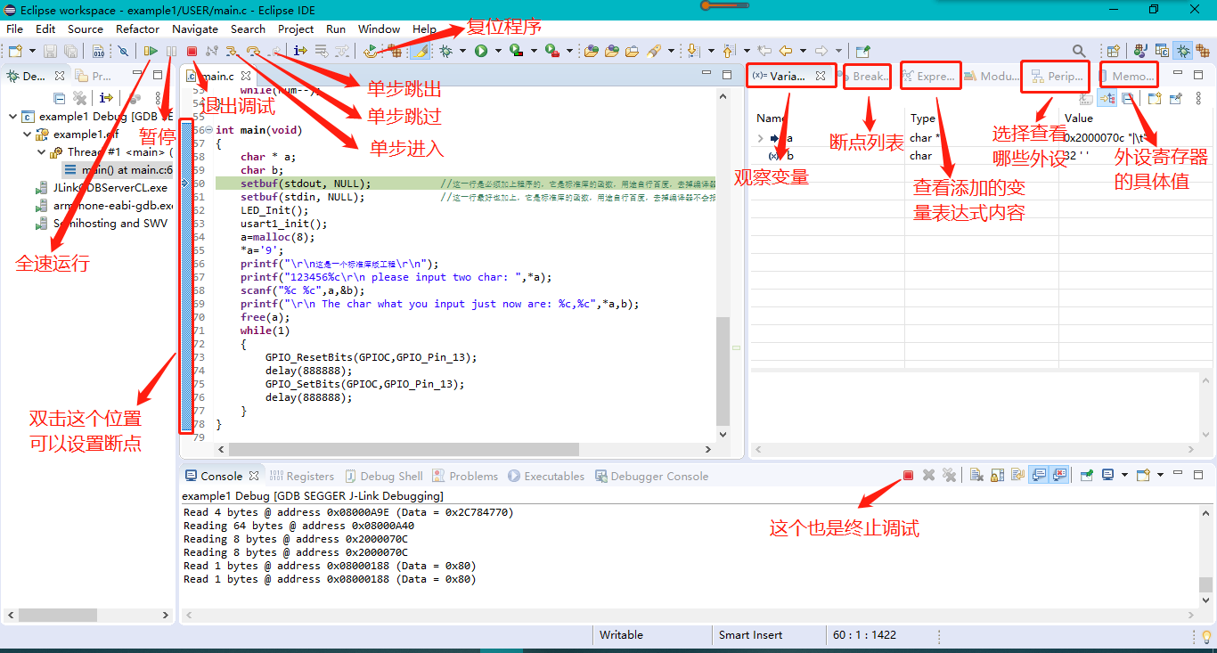This screenshot has width=1217, height=653.
Task: Switch to the Peripherals tab
Action: 1058,76
